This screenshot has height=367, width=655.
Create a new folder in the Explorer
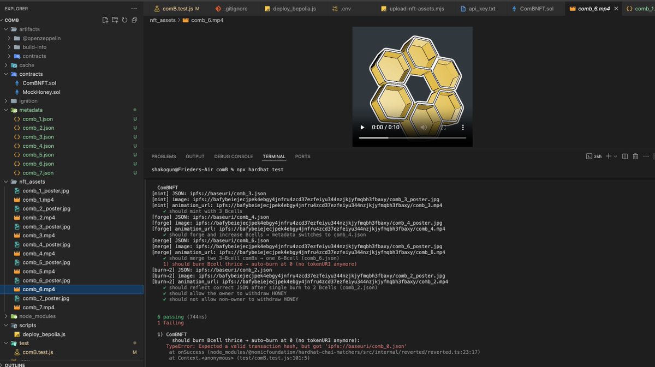(115, 20)
